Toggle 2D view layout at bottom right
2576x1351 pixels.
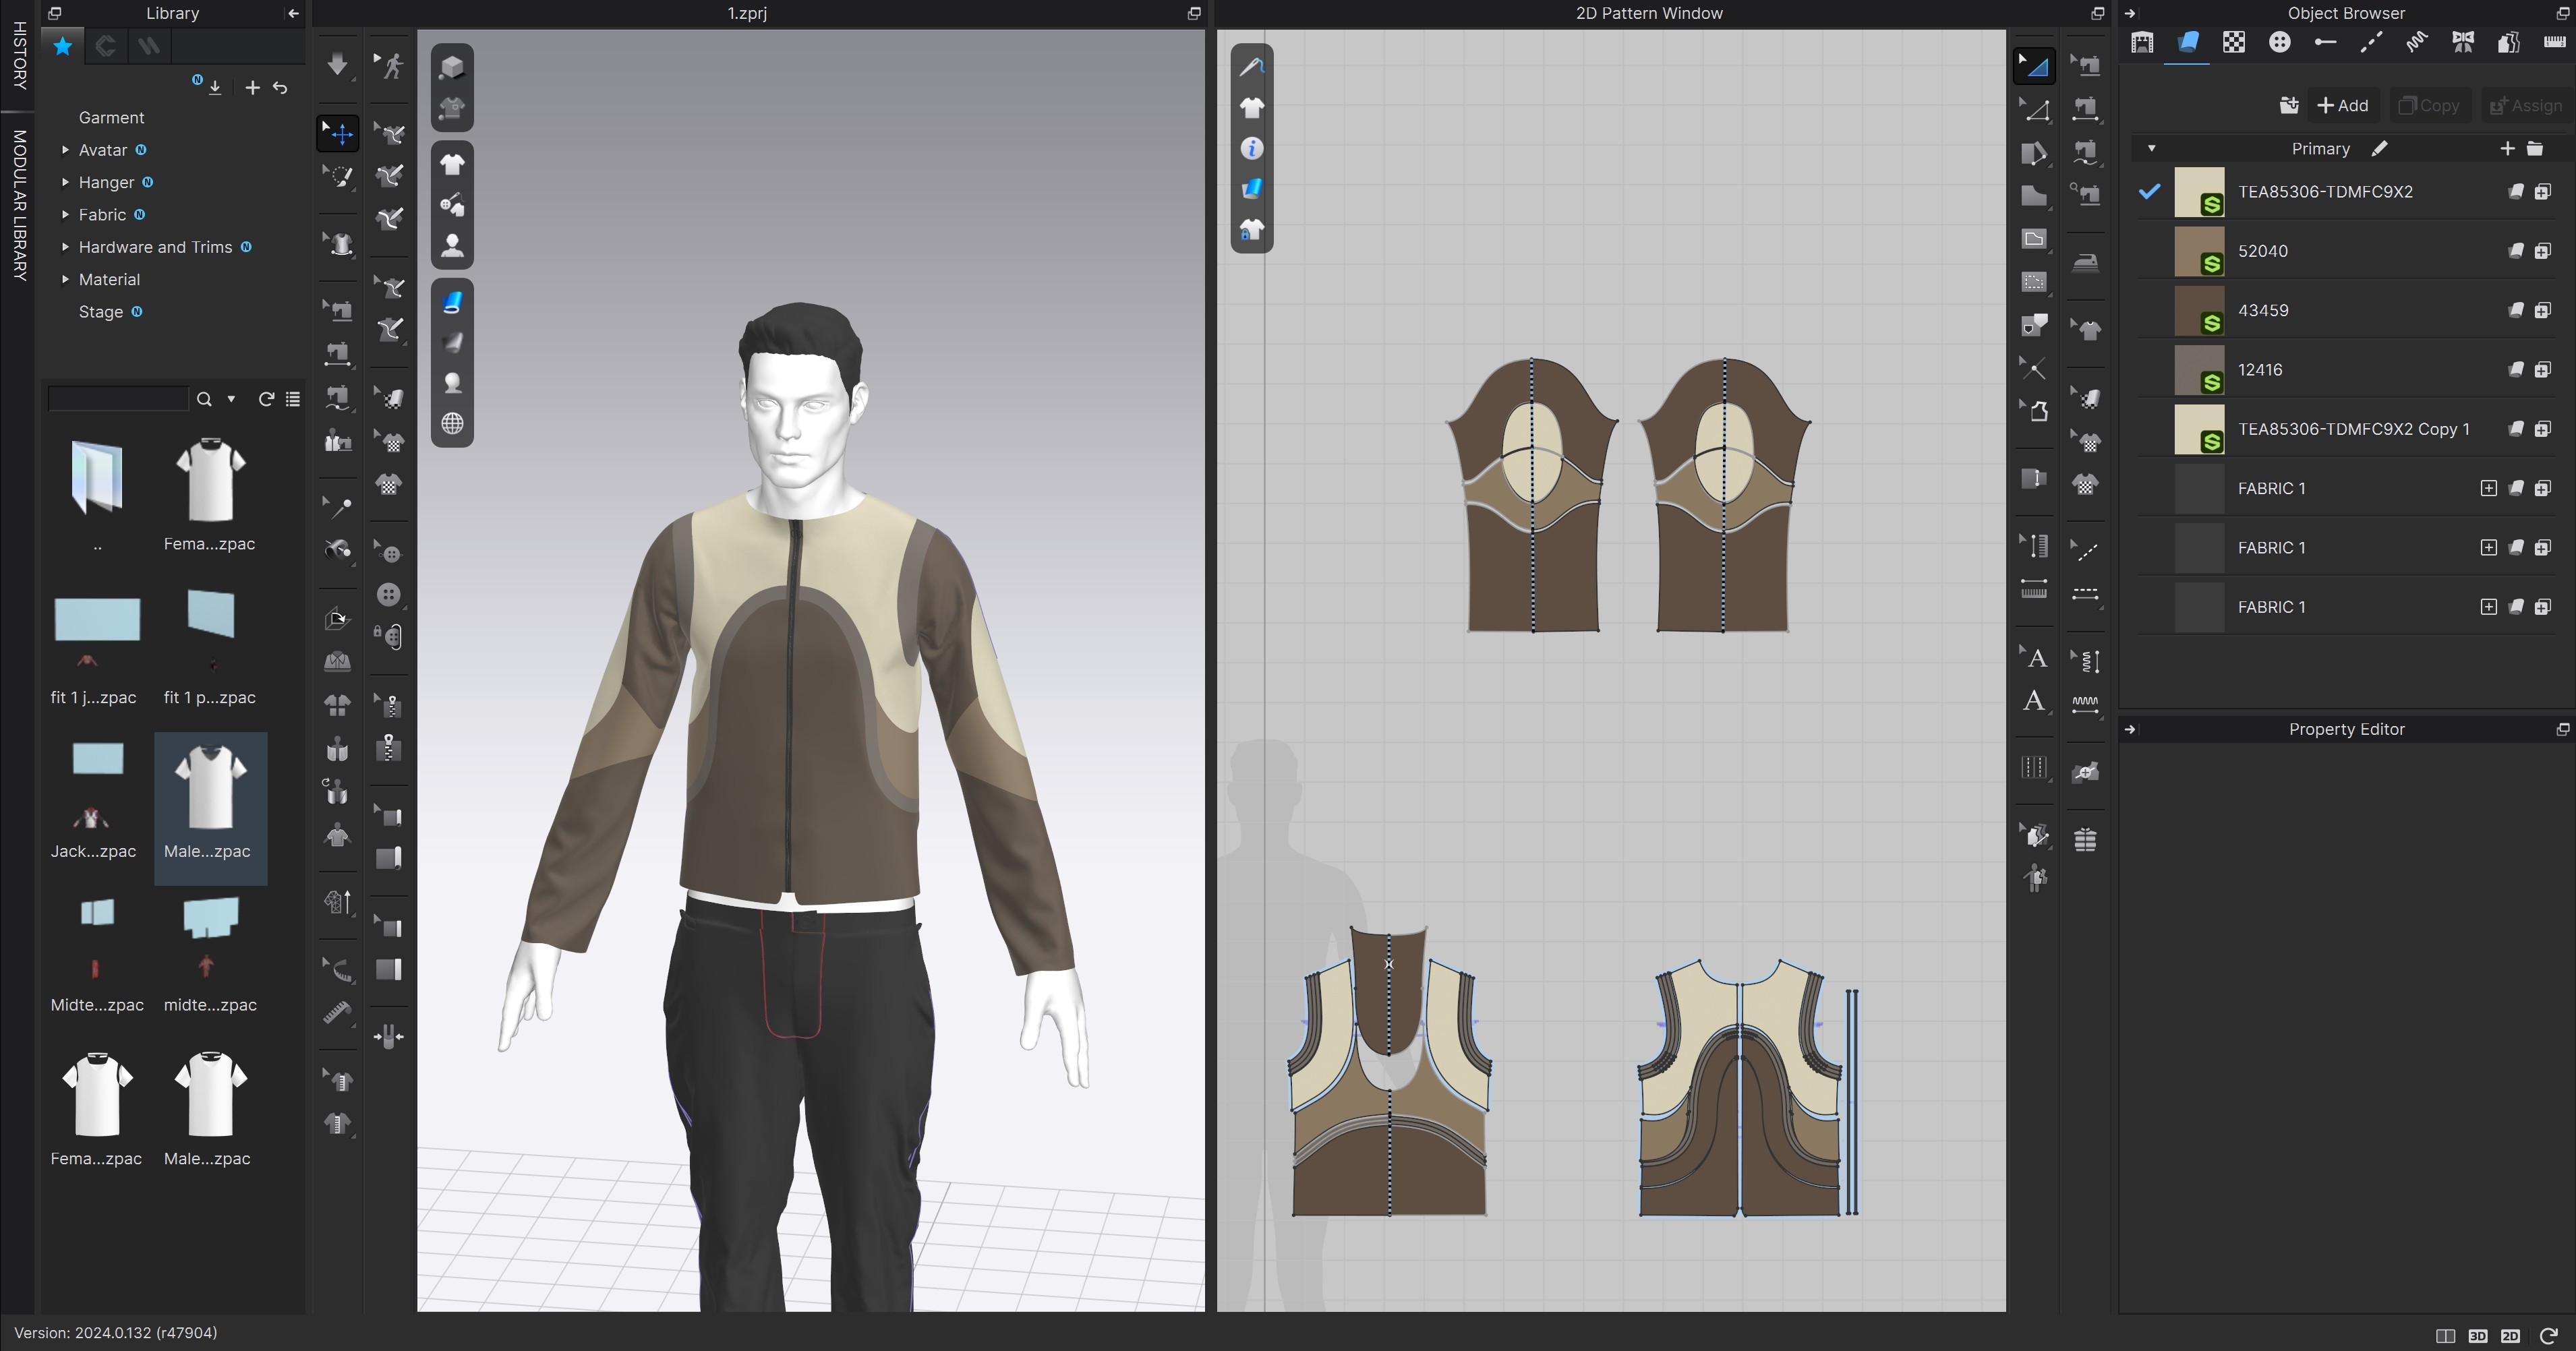(x=2510, y=1336)
